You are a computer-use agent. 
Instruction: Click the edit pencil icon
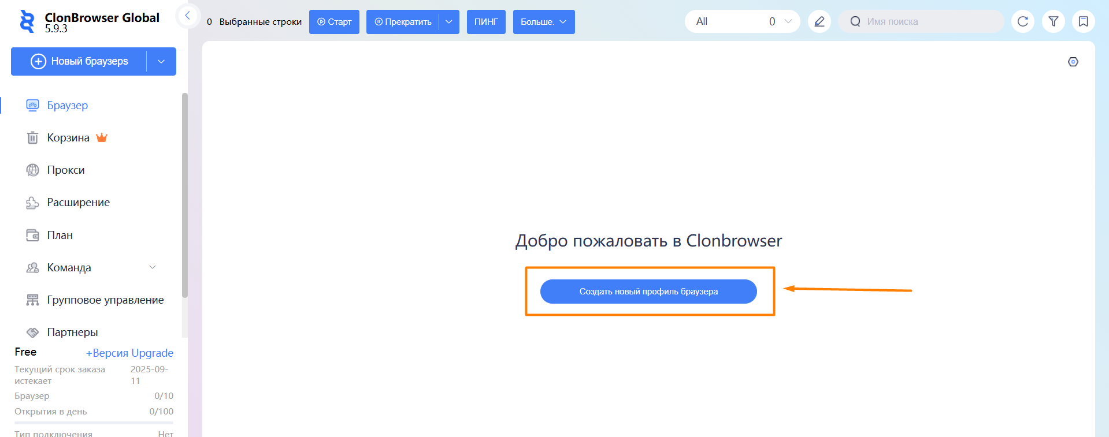(819, 21)
